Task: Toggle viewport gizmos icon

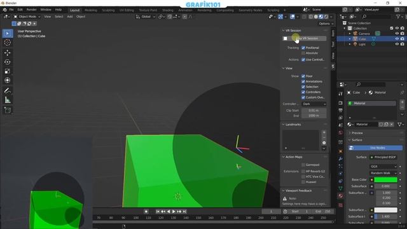Action: (280, 17)
